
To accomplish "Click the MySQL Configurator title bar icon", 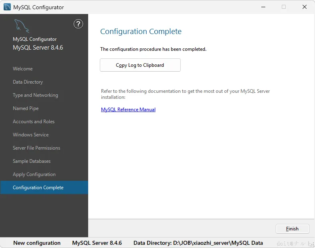I will point(7,7).
